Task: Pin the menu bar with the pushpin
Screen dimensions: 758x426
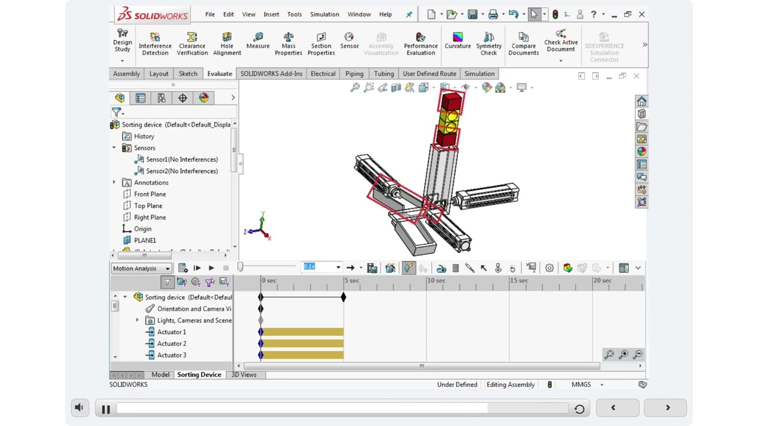Action: tap(409, 14)
